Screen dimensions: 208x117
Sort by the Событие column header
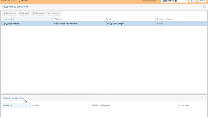(78, 19)
